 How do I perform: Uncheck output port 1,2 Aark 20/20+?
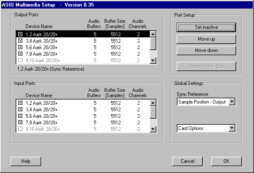20,35
